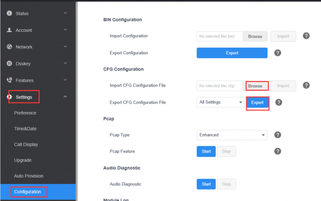The height and width of the screenshot is (201, 321).
Task: Click help icon next to BIN Export
Action: pos(278,53)
